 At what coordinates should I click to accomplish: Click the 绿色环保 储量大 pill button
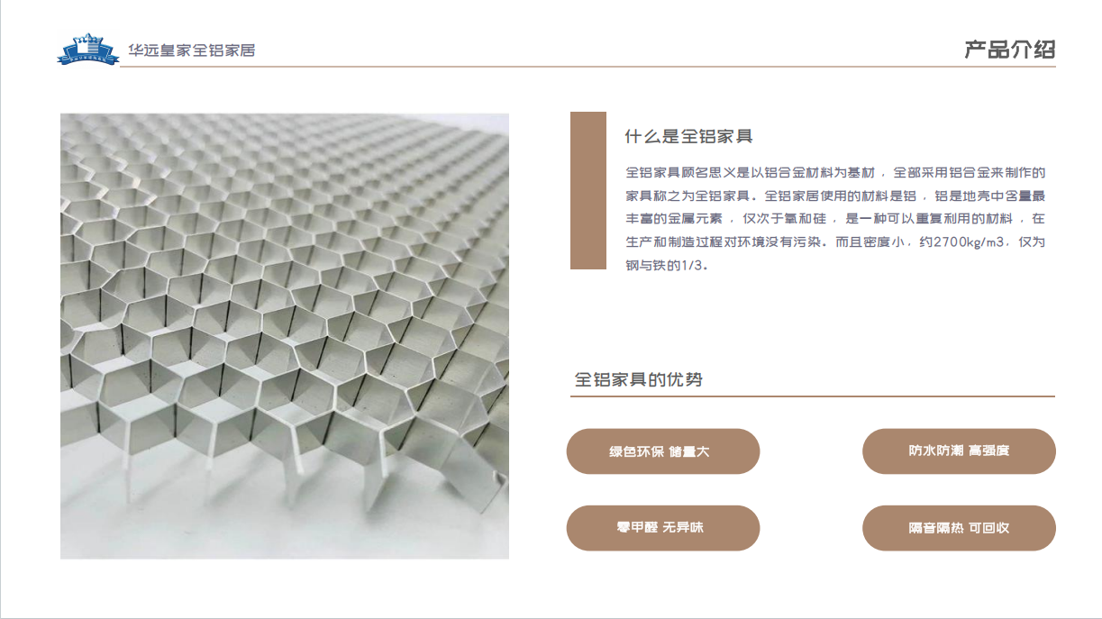point(663,451)
